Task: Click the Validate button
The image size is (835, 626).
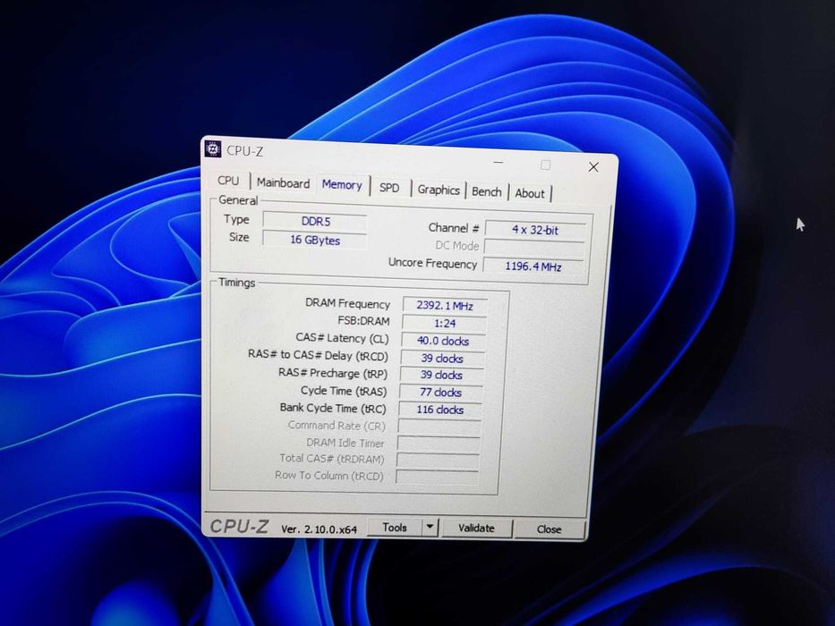Action: point(476,528)
